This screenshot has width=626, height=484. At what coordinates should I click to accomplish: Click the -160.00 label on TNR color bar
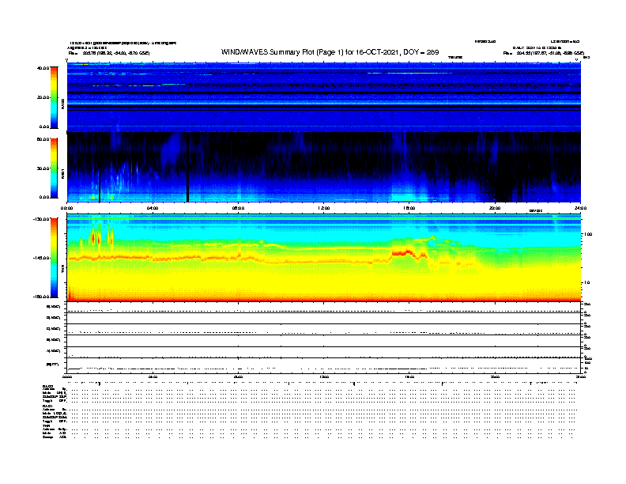(42, 297)
